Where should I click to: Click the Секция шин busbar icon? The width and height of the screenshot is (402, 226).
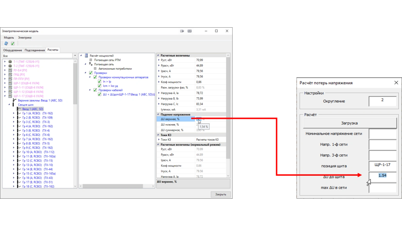[13, 105]
